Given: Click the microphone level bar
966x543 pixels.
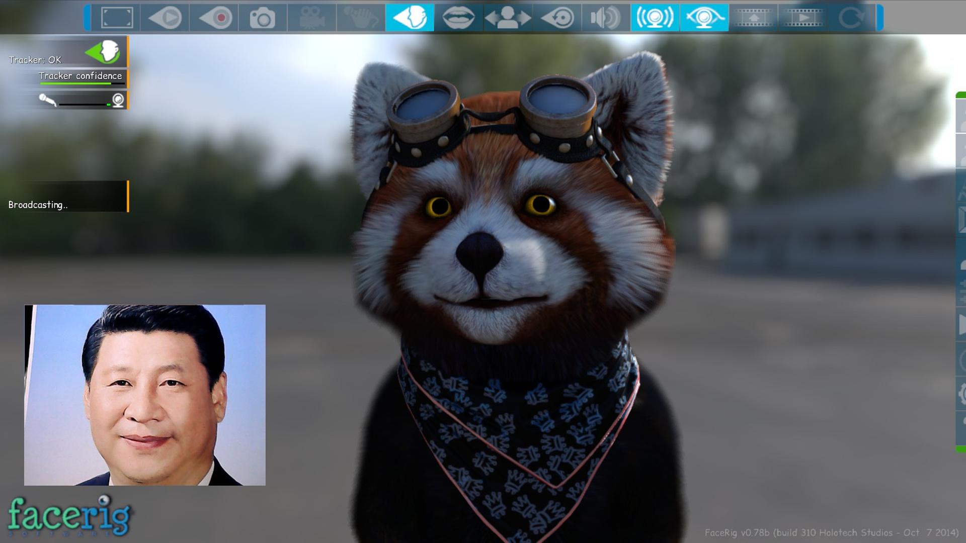Looking at the screenshot, I should 84,104.
